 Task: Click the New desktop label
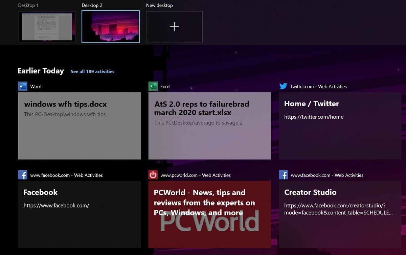pos(159,5)
